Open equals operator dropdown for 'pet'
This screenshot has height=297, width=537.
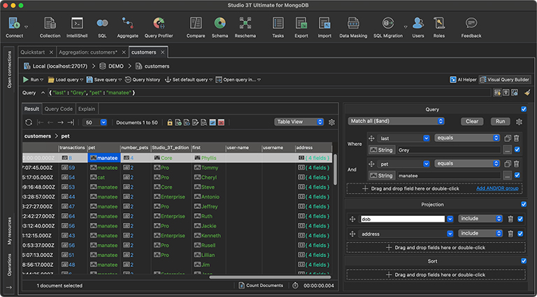467,164
